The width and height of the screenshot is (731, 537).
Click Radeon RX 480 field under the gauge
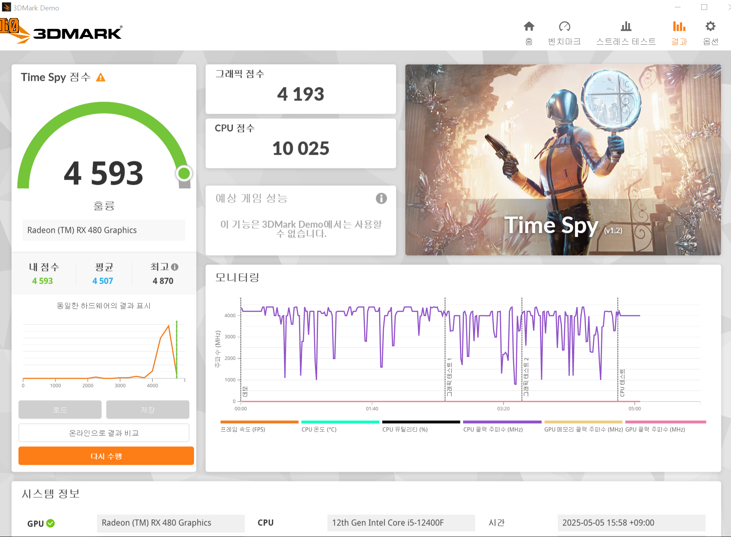click(104, 230)
